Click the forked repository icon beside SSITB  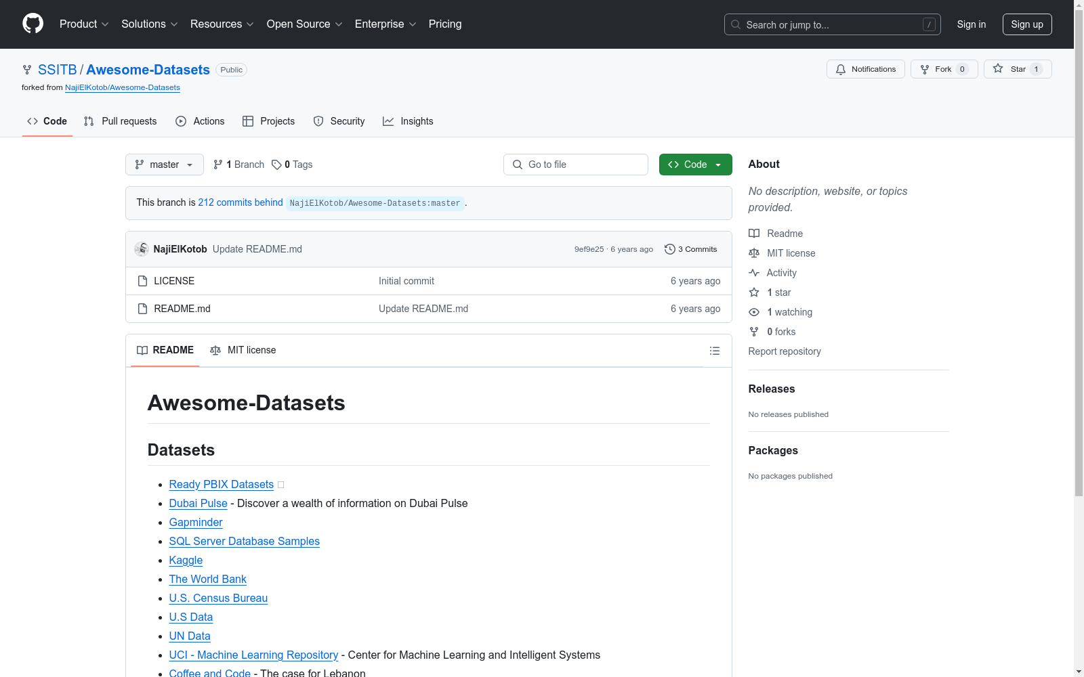(27, 70)
